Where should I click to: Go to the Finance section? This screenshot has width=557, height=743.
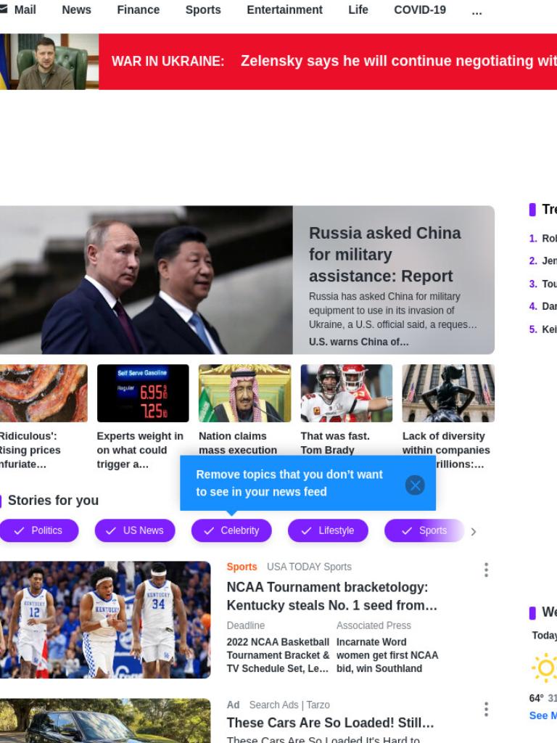pos(139,9)
